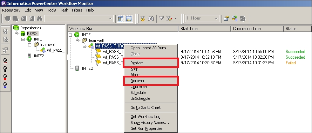Click the clock with red square icon
Image resolution: width=312 pixels, height=133 pixels.
point(5,77)
